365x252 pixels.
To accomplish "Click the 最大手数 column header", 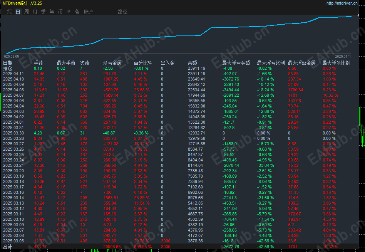I will (66, 63).
